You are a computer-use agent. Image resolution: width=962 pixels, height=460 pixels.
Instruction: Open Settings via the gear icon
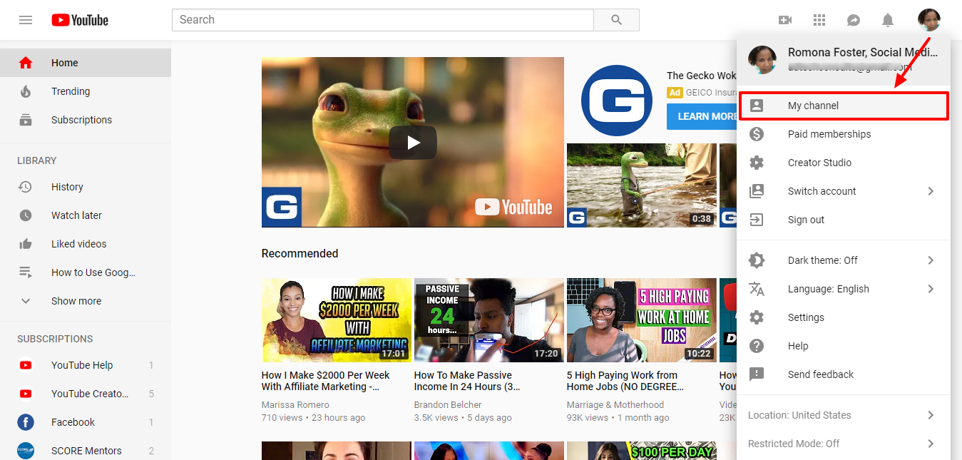[x=757, y=317]
